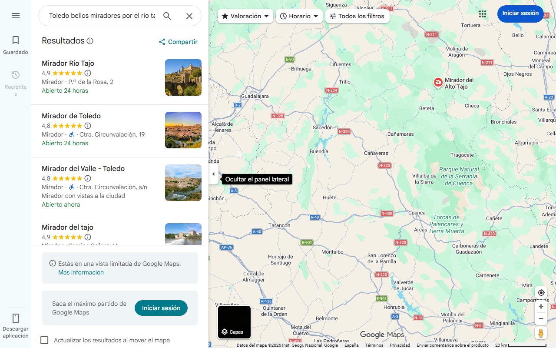Screen dimensions: 556x348
Task: Activate Street View with the pegman icon
Action: point(541,333)
